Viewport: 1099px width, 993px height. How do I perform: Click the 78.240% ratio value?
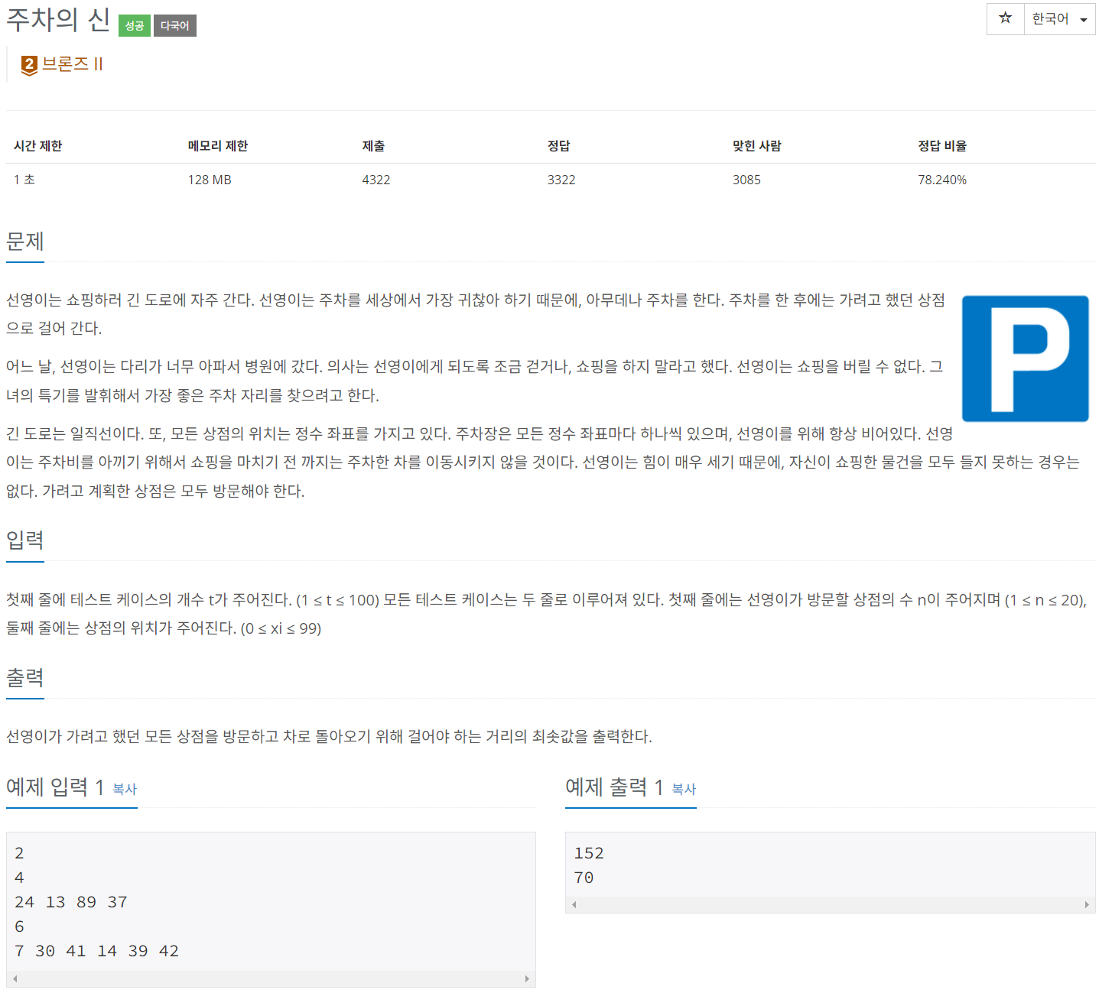[x=942, y=180]
